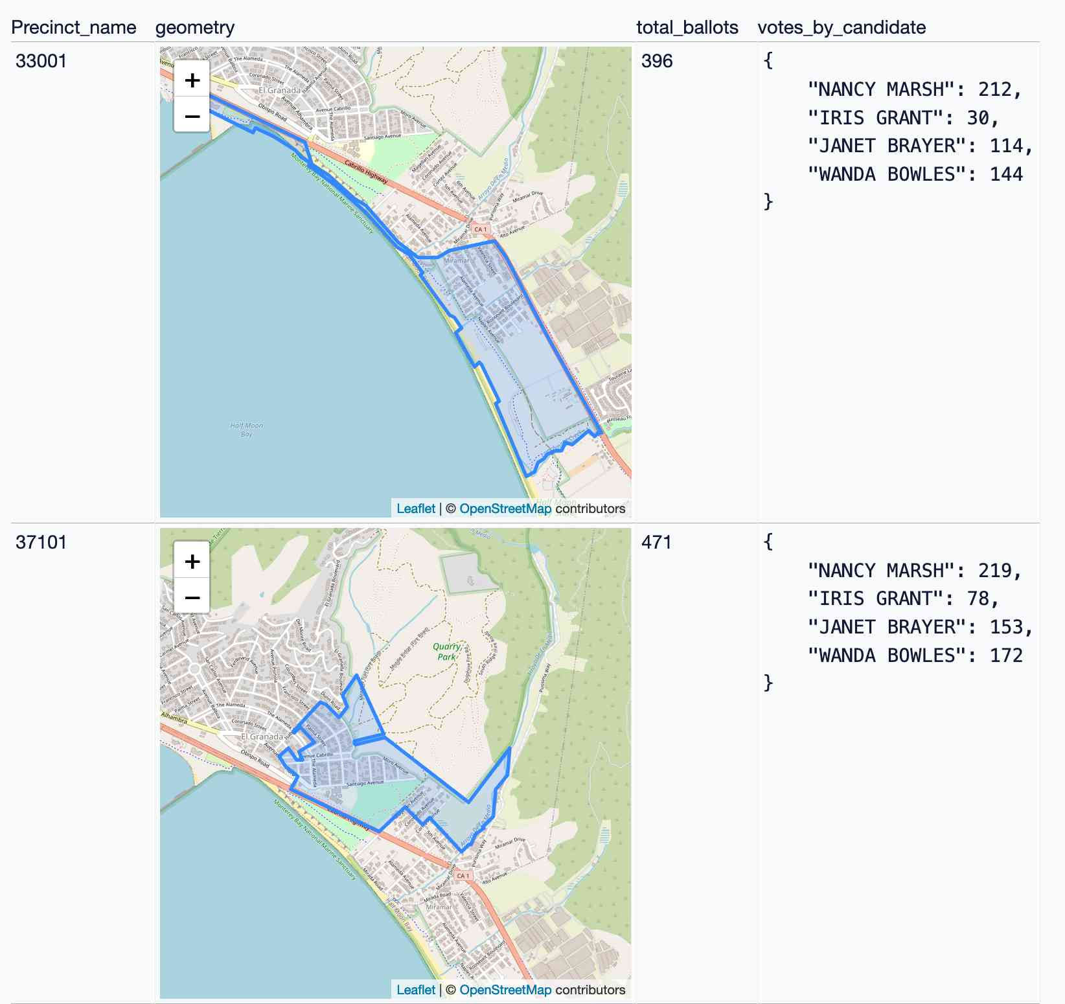This screenshot has width=1065, height=1004.
Task: Zoom out on the 37101 precinct map
Action: pos(192,597)
